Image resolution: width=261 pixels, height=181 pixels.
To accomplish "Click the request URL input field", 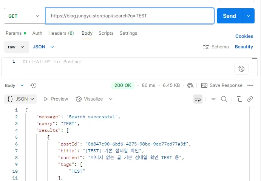I will point(130,16).
